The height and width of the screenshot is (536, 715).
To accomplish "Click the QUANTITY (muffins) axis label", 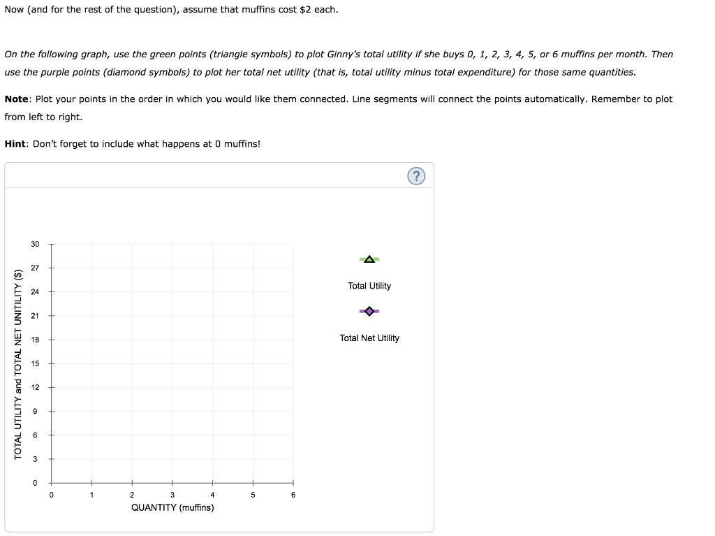I will click(172, 508).
